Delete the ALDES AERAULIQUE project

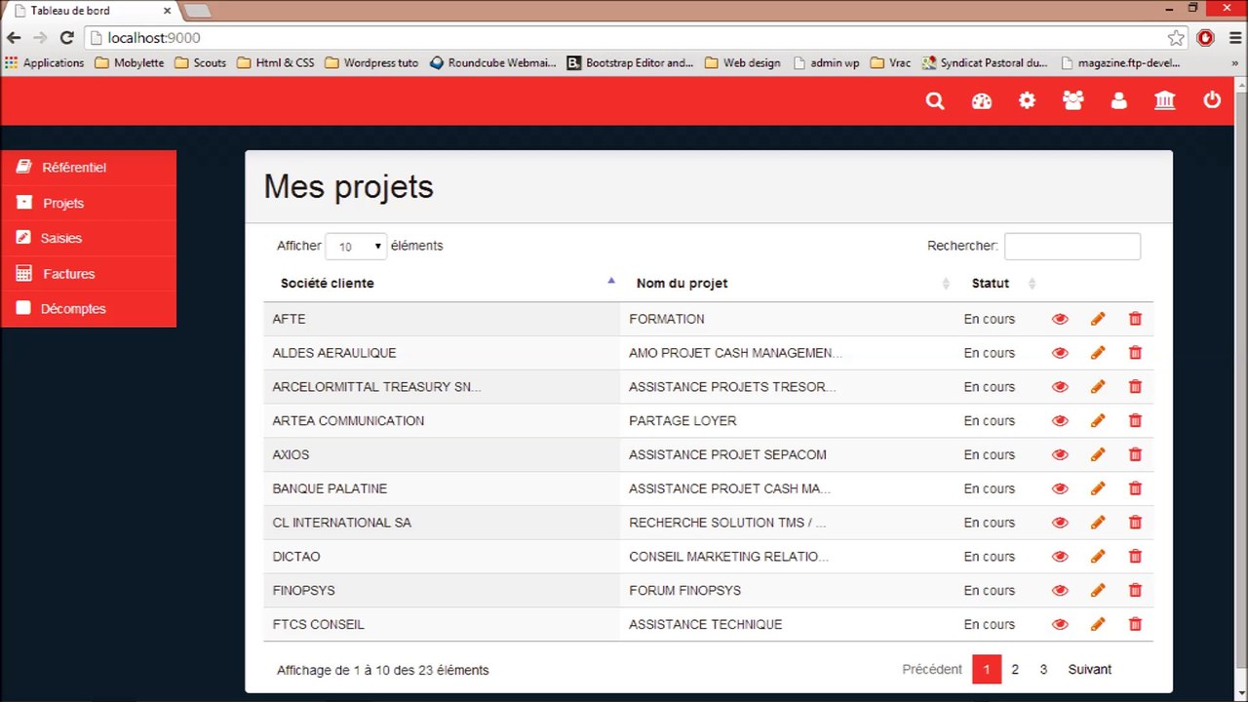[x=1135, y=353]
